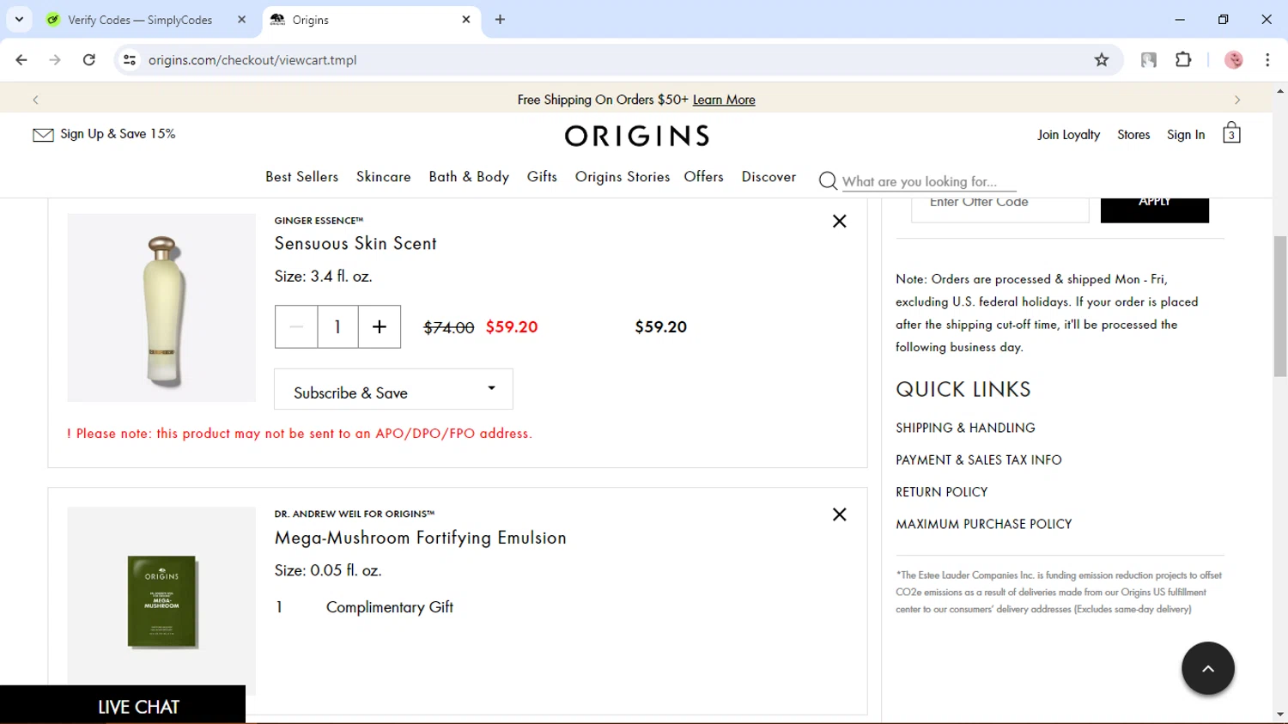Image resolution: width=1288 pixels, height=724 pixels.
Task: Click the Complimentary Gift label
Action: point(390,607)
